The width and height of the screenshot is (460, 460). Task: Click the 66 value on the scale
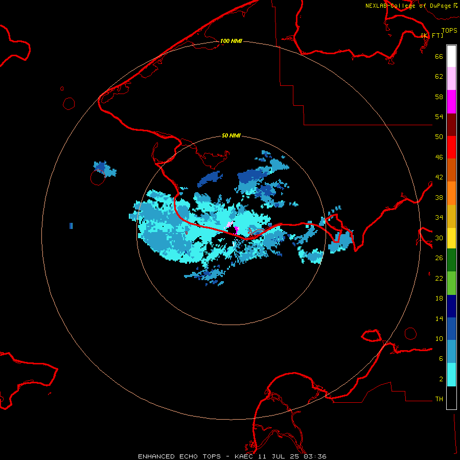[439, 56]
